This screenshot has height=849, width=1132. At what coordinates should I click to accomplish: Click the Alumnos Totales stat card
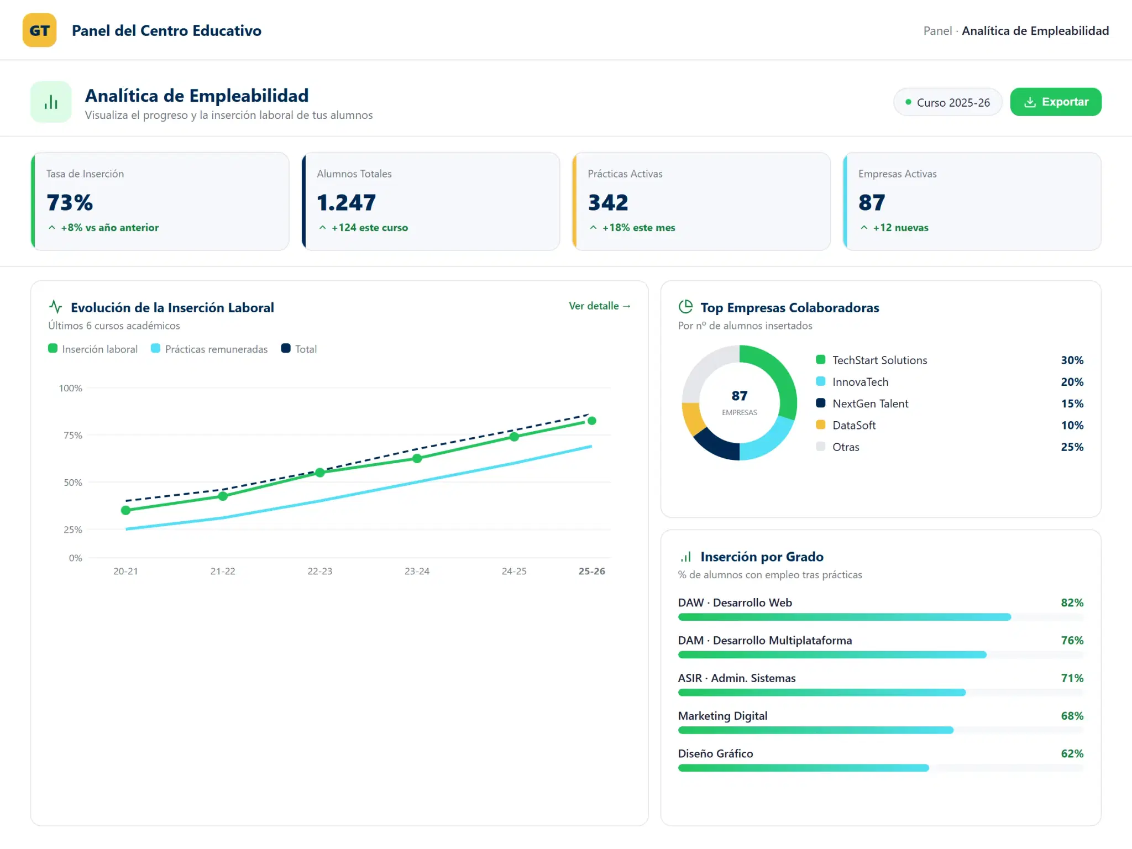(x=431, y=201)
